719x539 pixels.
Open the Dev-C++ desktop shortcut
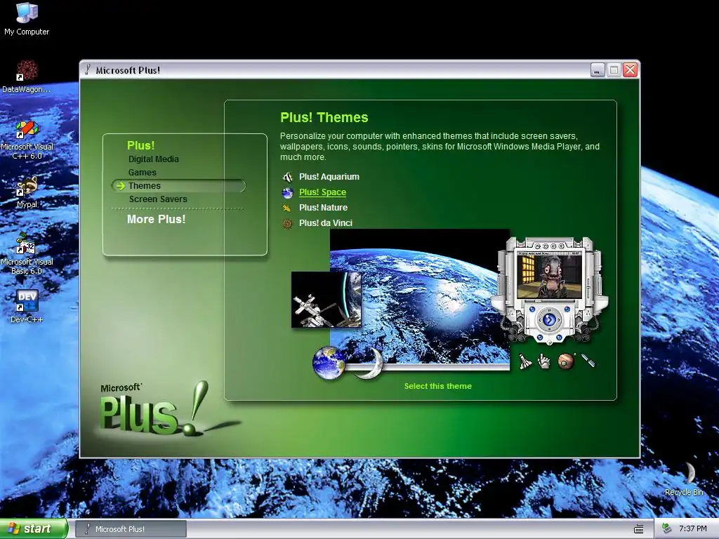pyautogui.click(x=27, y=306)
